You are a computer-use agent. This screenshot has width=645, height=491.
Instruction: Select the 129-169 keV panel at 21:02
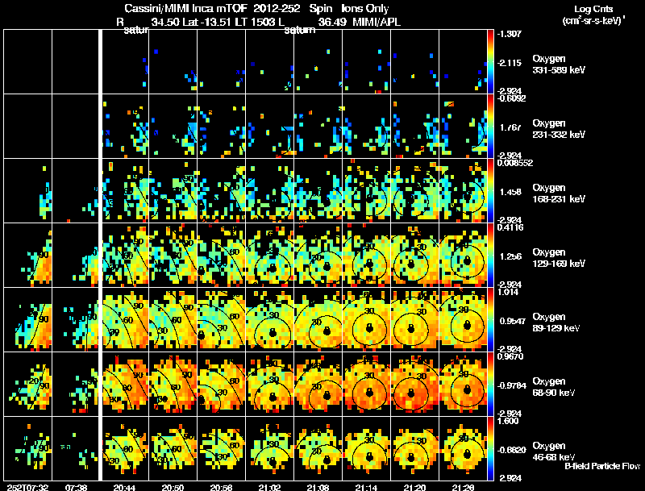(269, 256)
